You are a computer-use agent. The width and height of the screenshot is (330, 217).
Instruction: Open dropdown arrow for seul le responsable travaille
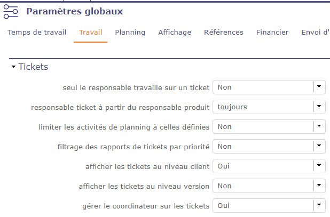coord(319,87)
